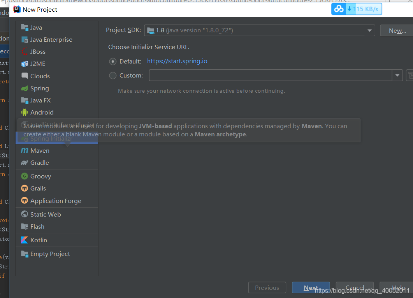The height and width of the screenshot is (298, 413).
Task: Select Spring text in the list
Action: pos(39,88)
